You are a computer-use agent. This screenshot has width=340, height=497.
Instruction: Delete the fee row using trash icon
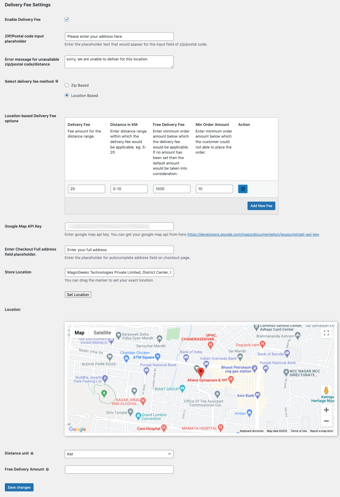(x=243, y=189)
